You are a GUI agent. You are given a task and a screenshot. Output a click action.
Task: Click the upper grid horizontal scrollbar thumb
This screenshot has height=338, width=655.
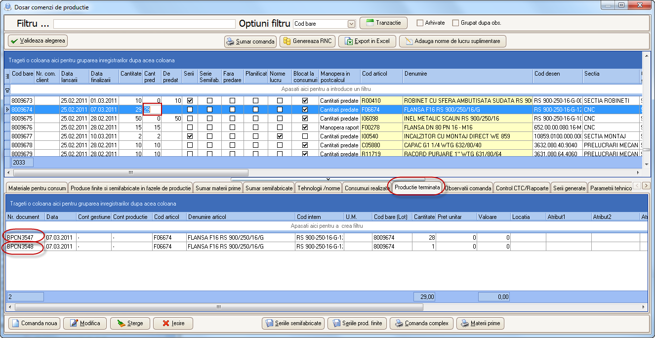tap(130, 172)
